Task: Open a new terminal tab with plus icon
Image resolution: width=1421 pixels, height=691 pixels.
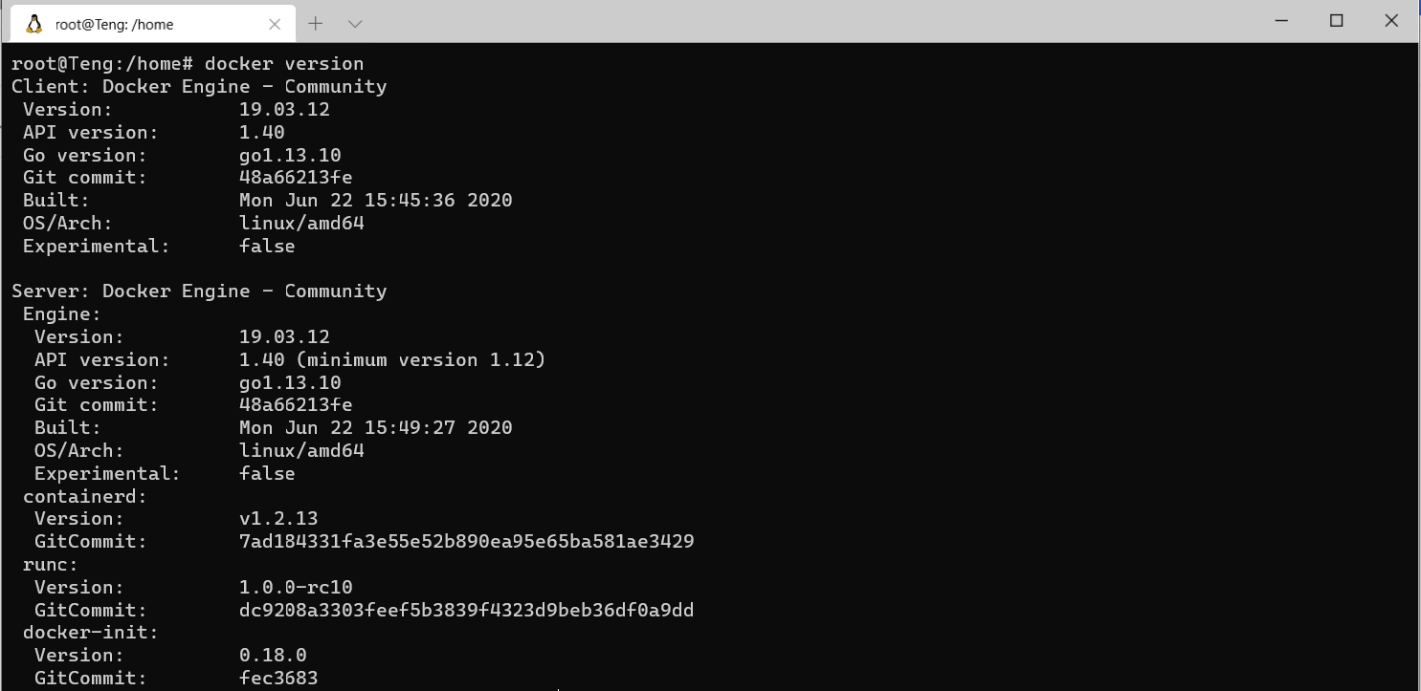Action: pos(316,23)
